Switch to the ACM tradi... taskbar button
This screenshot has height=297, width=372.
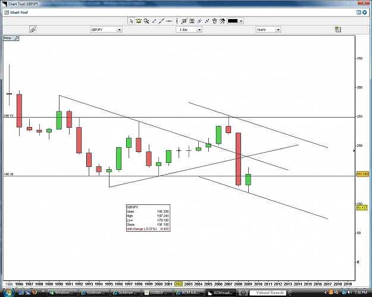click(x=221, y=293)
